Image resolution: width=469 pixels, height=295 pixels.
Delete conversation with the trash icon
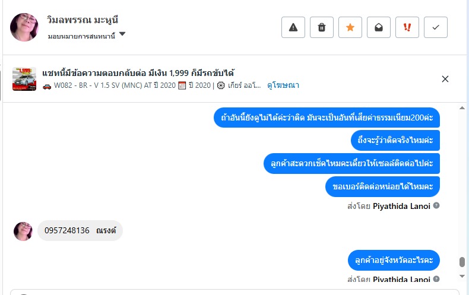(x=322, y=27)
